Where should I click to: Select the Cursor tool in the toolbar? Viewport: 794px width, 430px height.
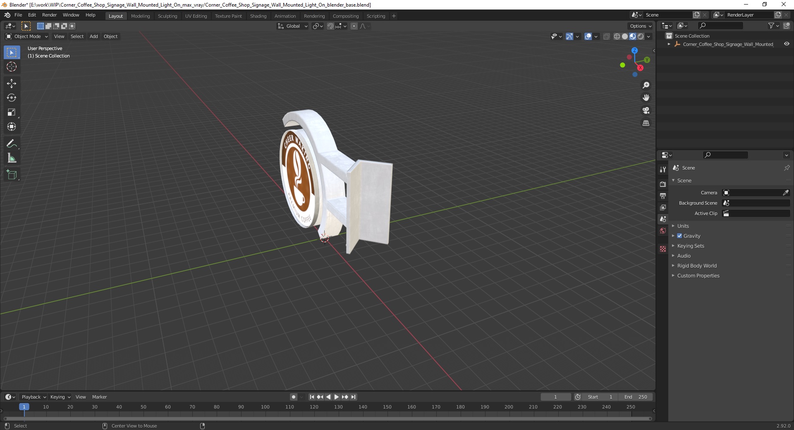(12, 67)
